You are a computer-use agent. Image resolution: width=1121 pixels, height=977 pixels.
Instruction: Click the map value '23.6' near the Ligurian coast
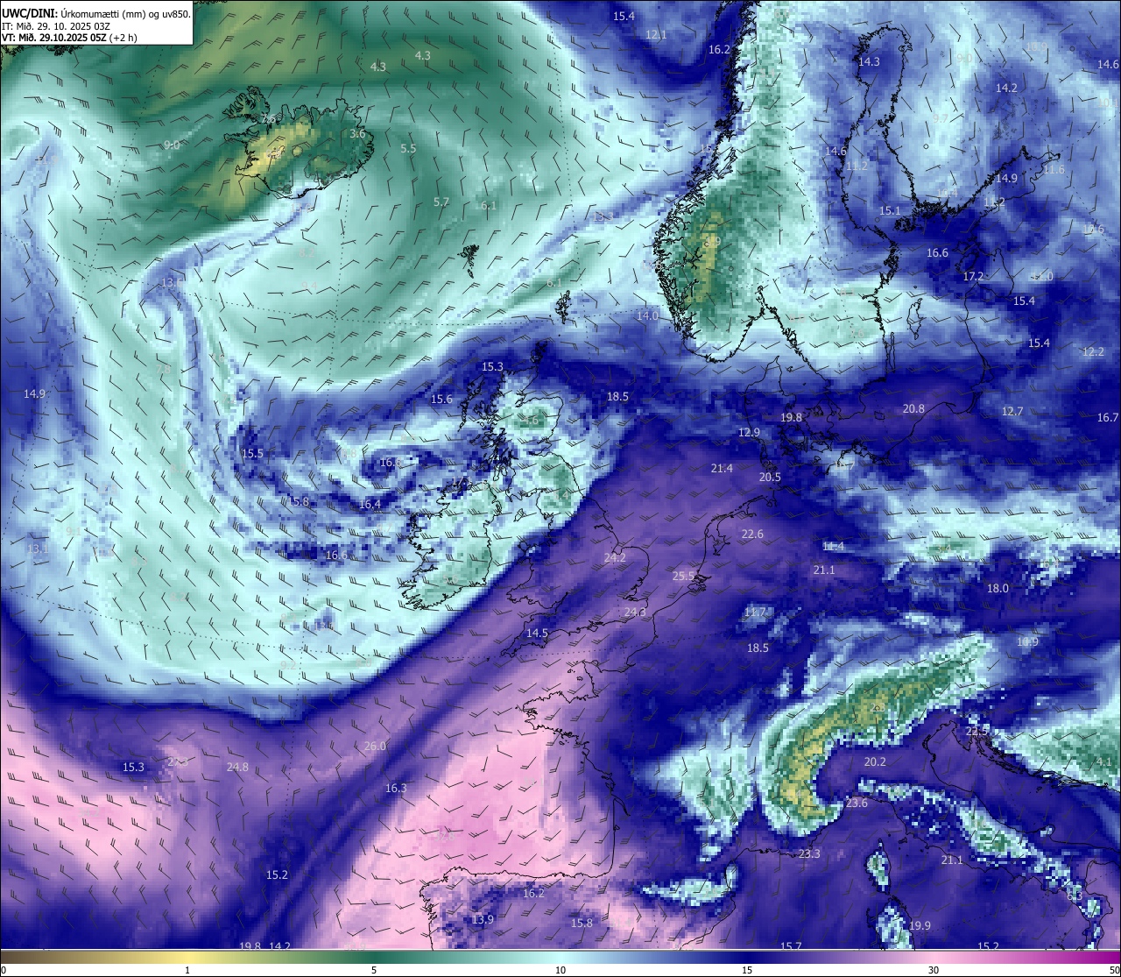tap(857, 804)
